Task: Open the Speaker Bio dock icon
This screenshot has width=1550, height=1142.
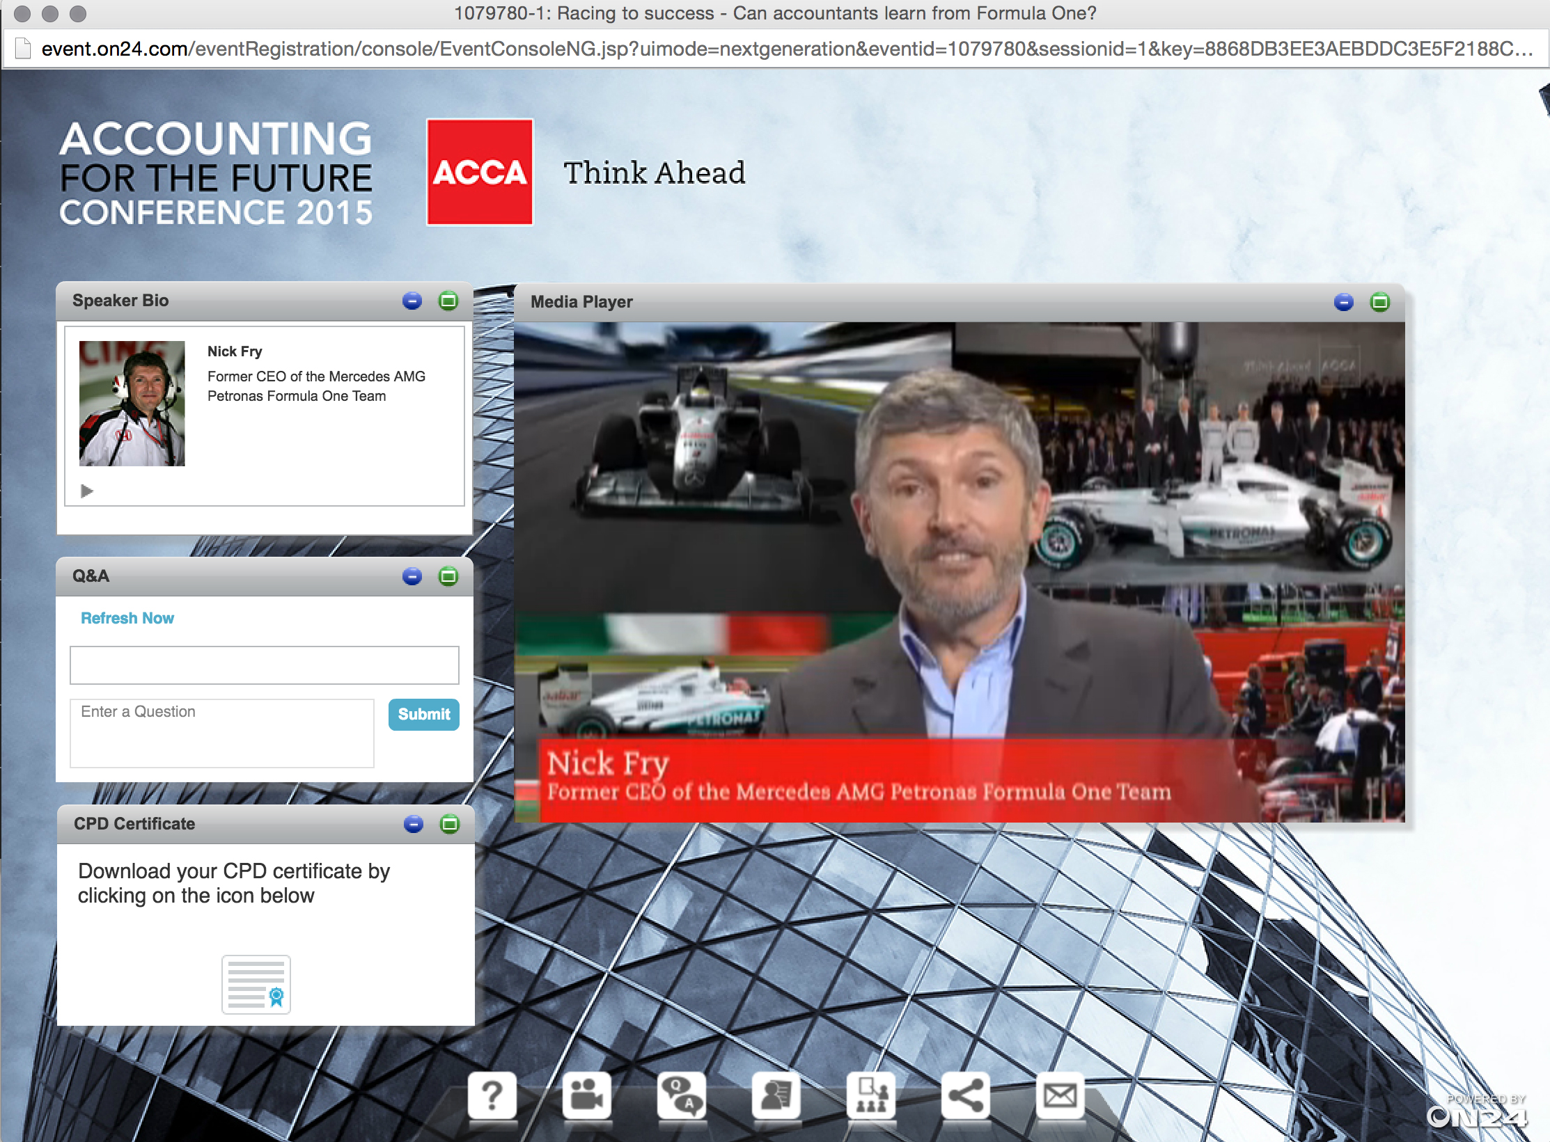Action: tap(776, 1096)
